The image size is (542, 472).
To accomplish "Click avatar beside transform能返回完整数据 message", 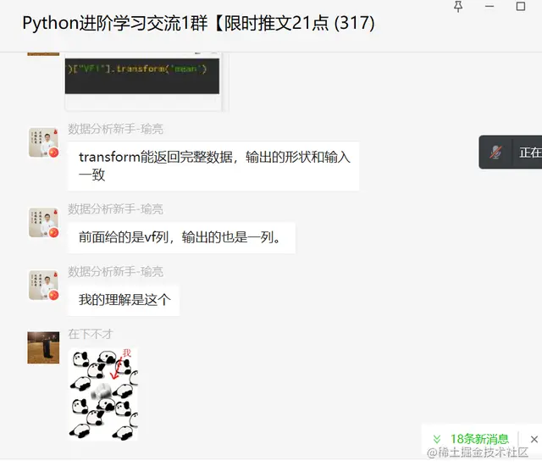I will click(x=43, y=142).
